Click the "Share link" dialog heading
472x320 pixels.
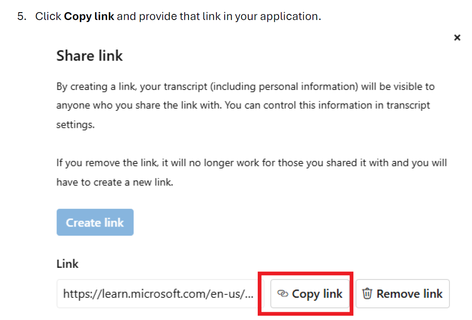coord(90,56)
